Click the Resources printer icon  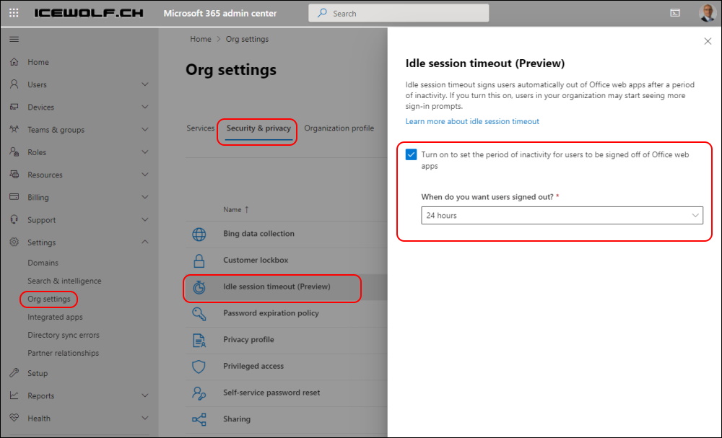click(x=14, y=175)
